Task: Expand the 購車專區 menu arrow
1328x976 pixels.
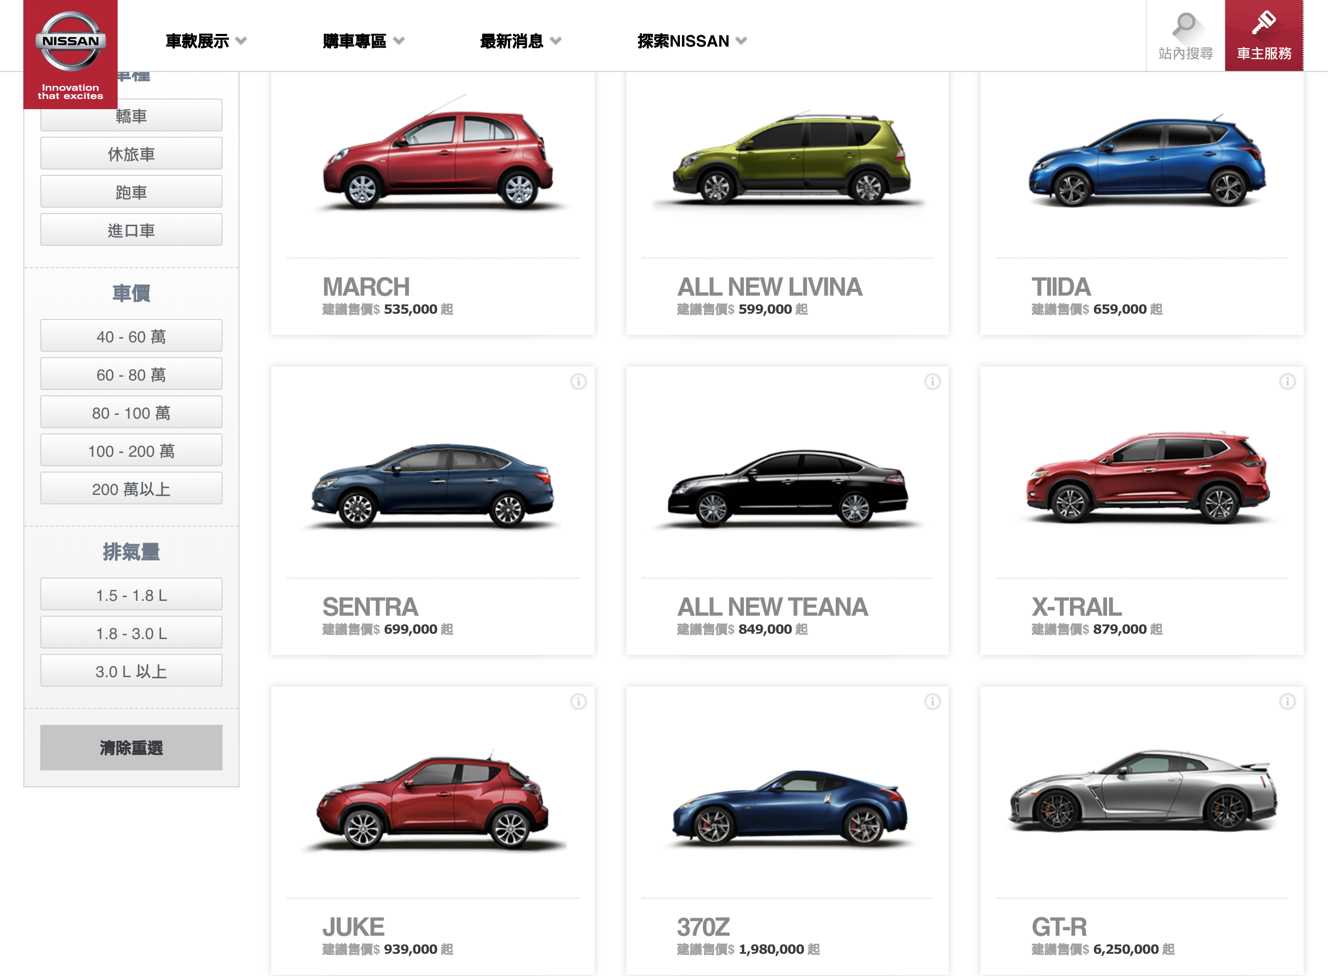Action: click(x=399, y=41)
